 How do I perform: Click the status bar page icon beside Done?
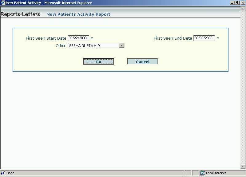pos(3,173)
